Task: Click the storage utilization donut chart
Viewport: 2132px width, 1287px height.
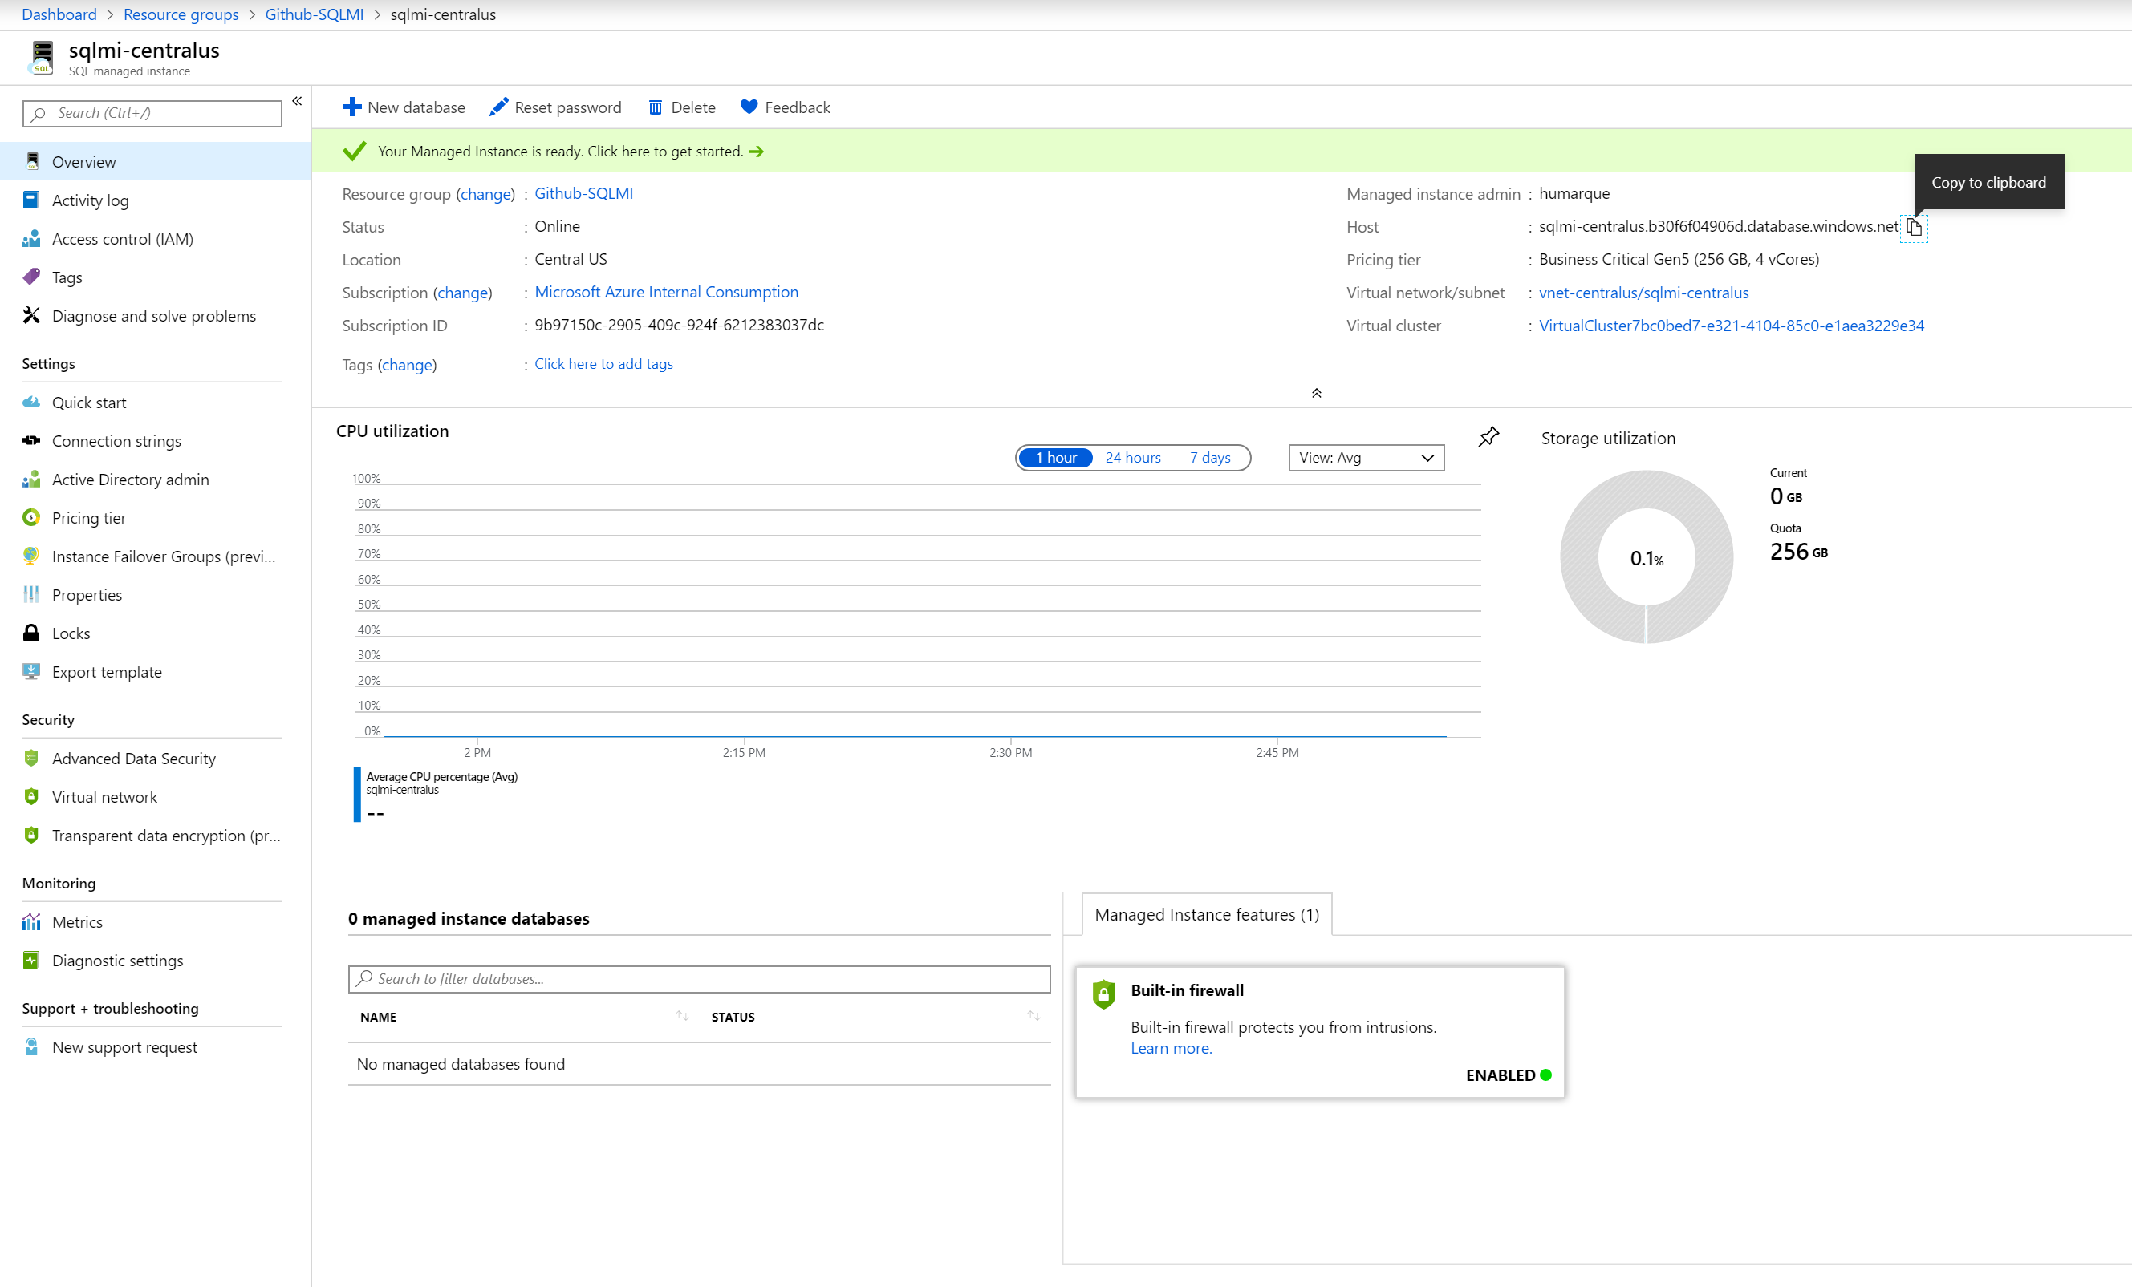Action: pyautogui.click(x=1646, y=557)
